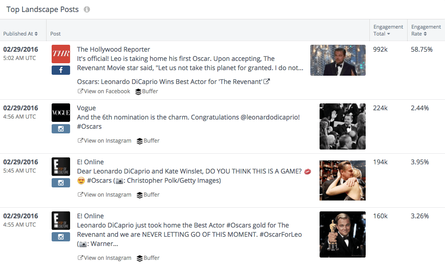This screenshot has width=445, height=264.
Task: Open thumbnail of Leo holding the Oscar
Action: (343, 234)
